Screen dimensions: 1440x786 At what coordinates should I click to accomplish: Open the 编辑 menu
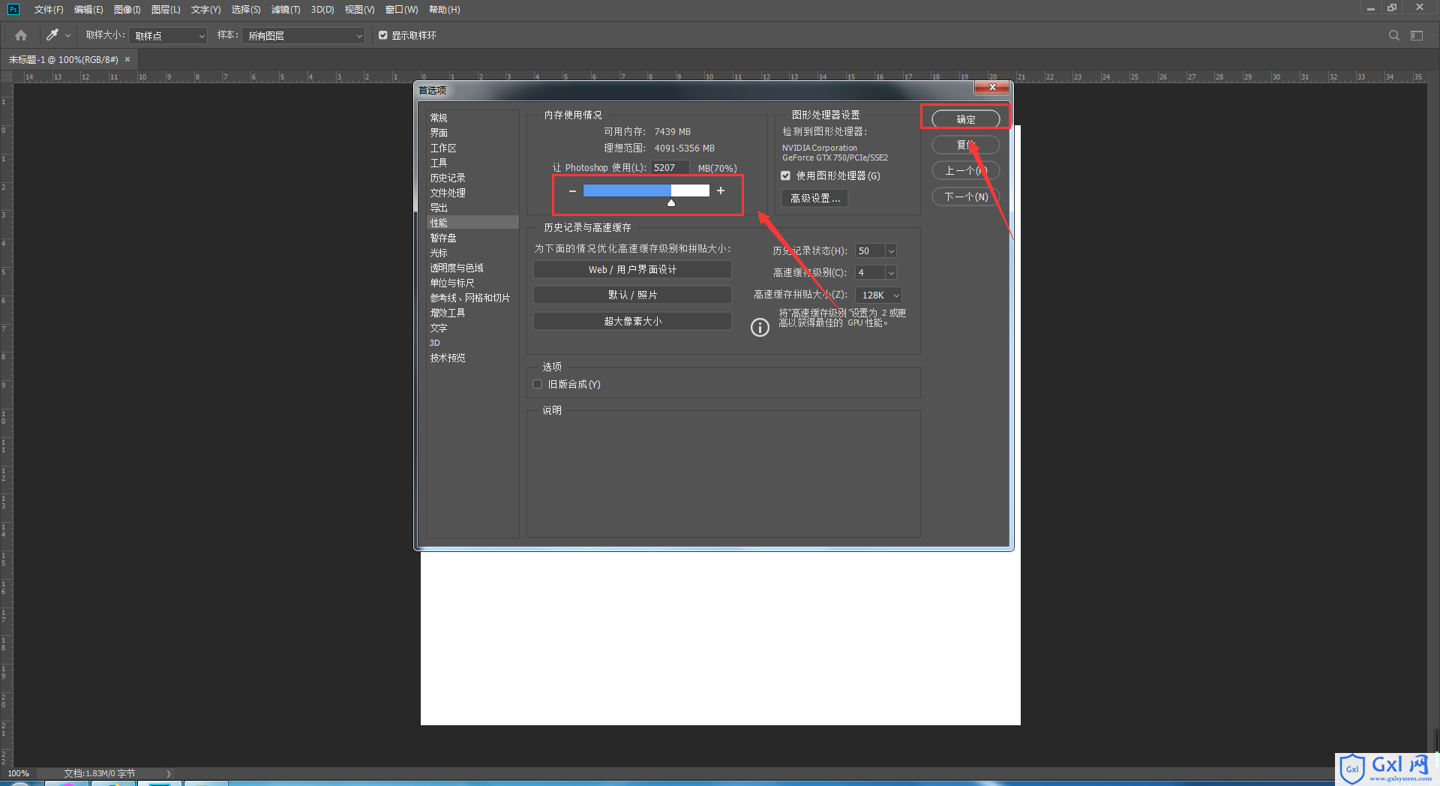pos(88,10)
